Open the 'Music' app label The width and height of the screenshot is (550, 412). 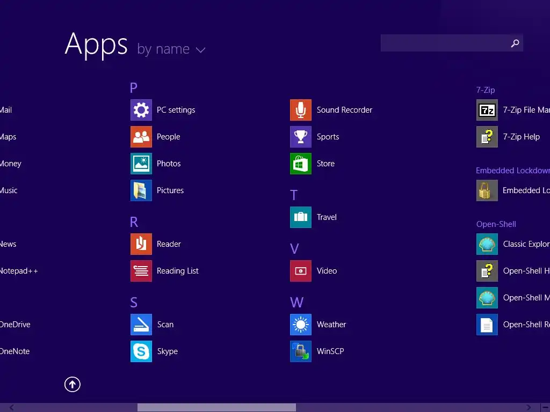pyautogui.click(x=9, y=190)
